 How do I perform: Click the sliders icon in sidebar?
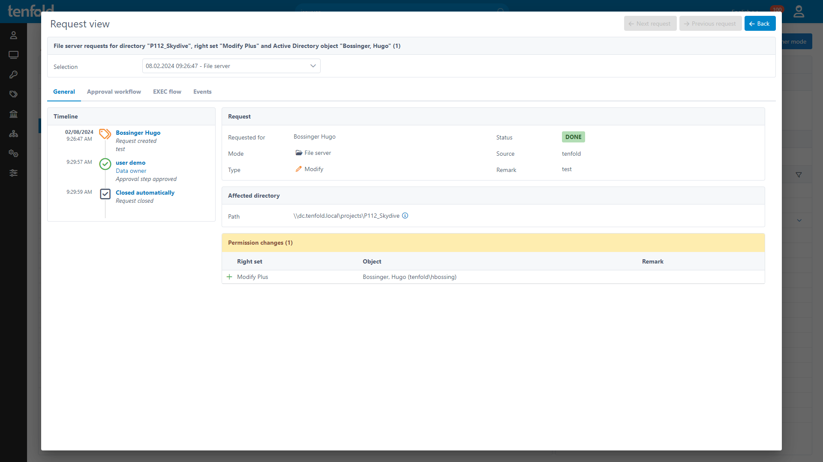coord(13,173)
